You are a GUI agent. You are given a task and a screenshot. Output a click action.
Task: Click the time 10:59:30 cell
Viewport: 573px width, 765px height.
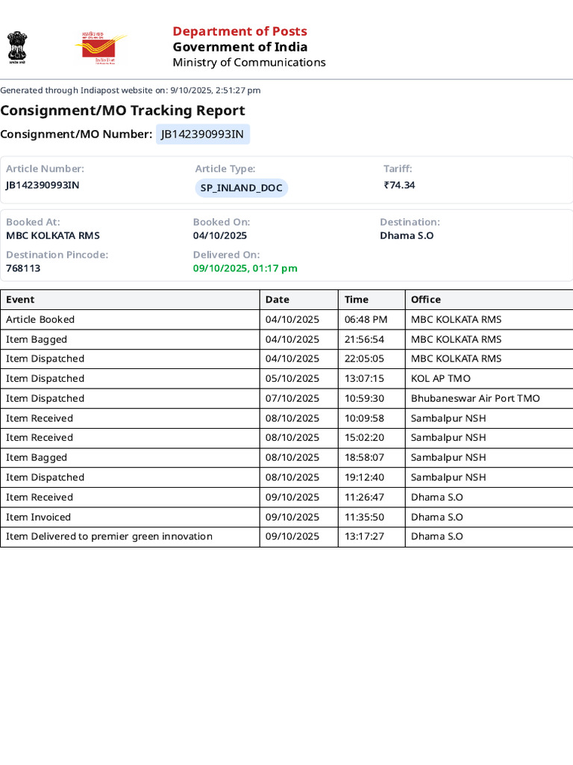pyautogui.click(x=372, y=399)
